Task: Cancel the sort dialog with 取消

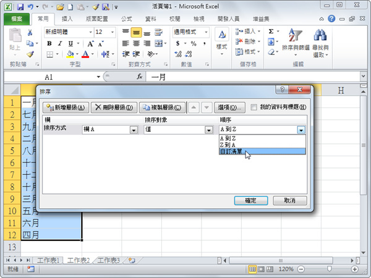Action: click(x=290, y=201)
